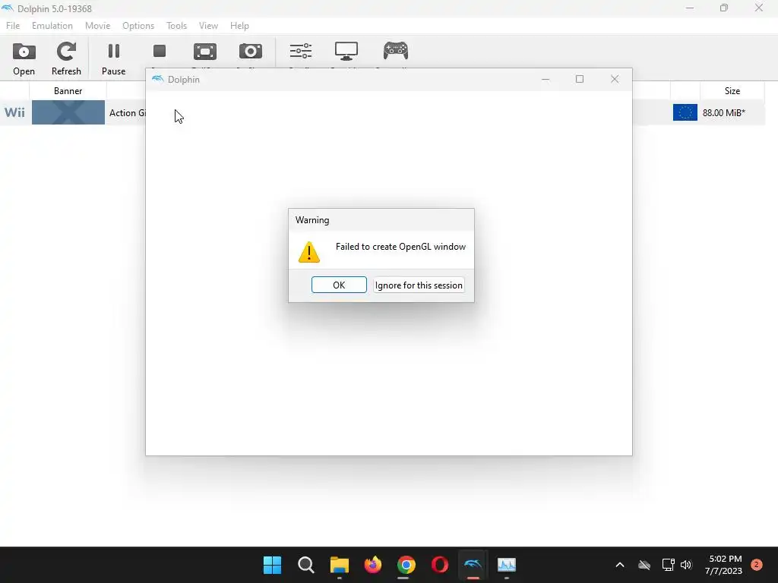Open the View menu
The image size is (778, 583).
pos(208,26)
